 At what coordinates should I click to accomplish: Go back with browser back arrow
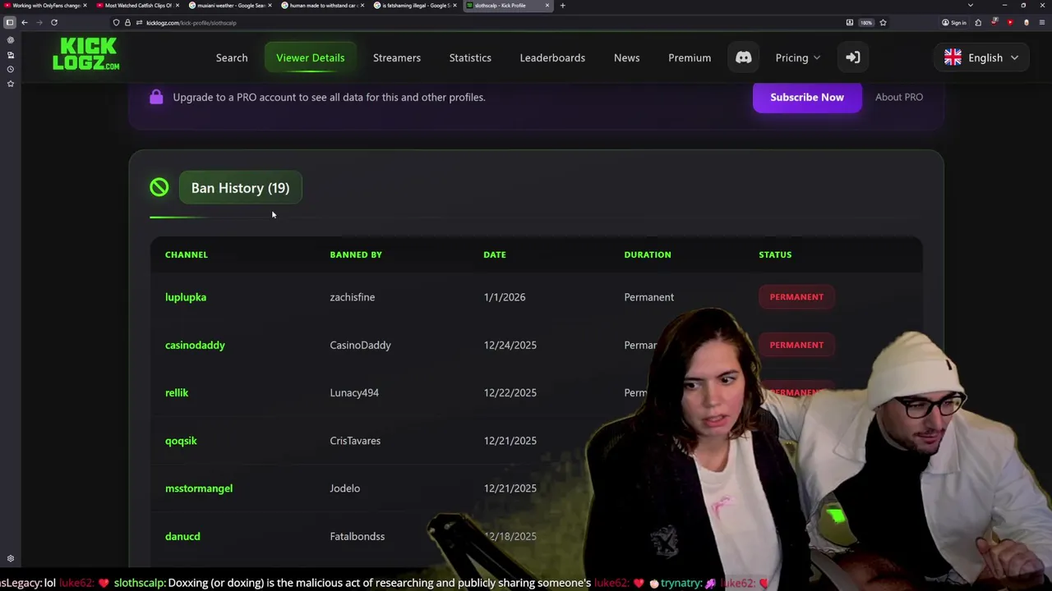(25, 22)
